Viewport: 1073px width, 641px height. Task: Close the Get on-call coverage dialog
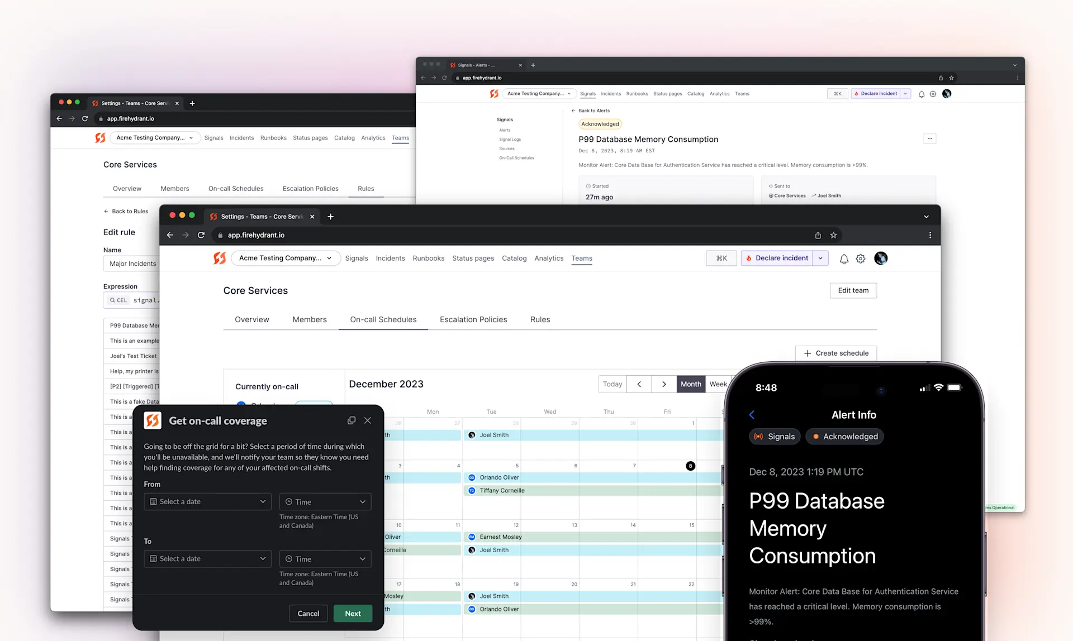point(368,420)
